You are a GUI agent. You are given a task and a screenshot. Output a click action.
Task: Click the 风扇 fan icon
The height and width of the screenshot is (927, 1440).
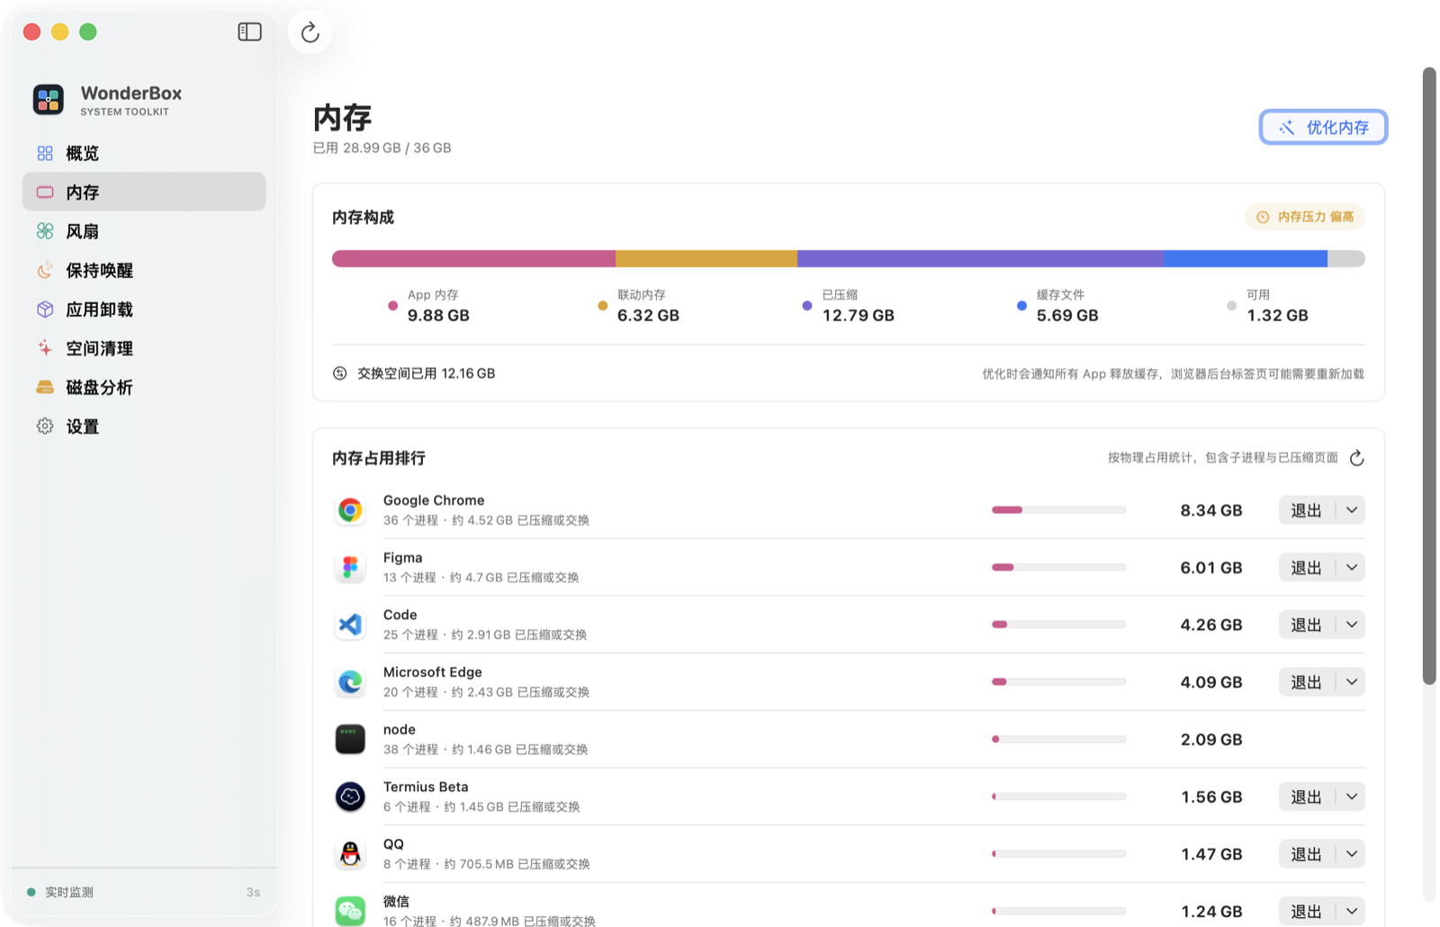pyautogui.click(x=45, y=231)
